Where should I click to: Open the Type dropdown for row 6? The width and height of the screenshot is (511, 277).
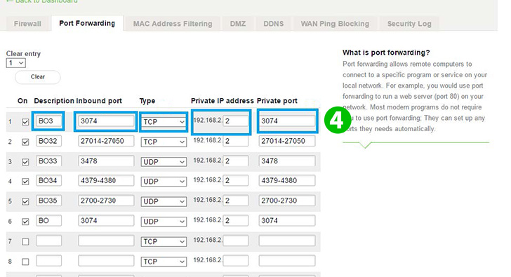(164, 222)
